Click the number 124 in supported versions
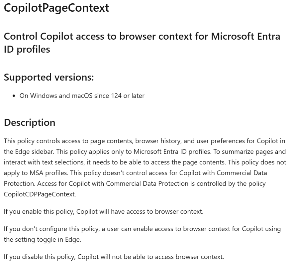The height and width of the screenshot is (265, 290). [x=116, y=96]
